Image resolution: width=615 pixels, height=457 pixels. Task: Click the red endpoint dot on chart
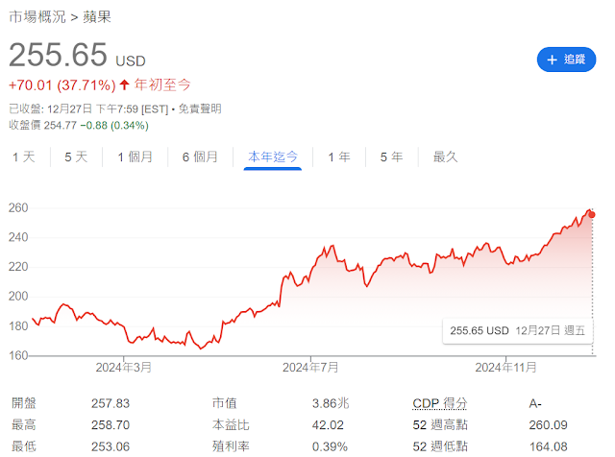point(592,215)
